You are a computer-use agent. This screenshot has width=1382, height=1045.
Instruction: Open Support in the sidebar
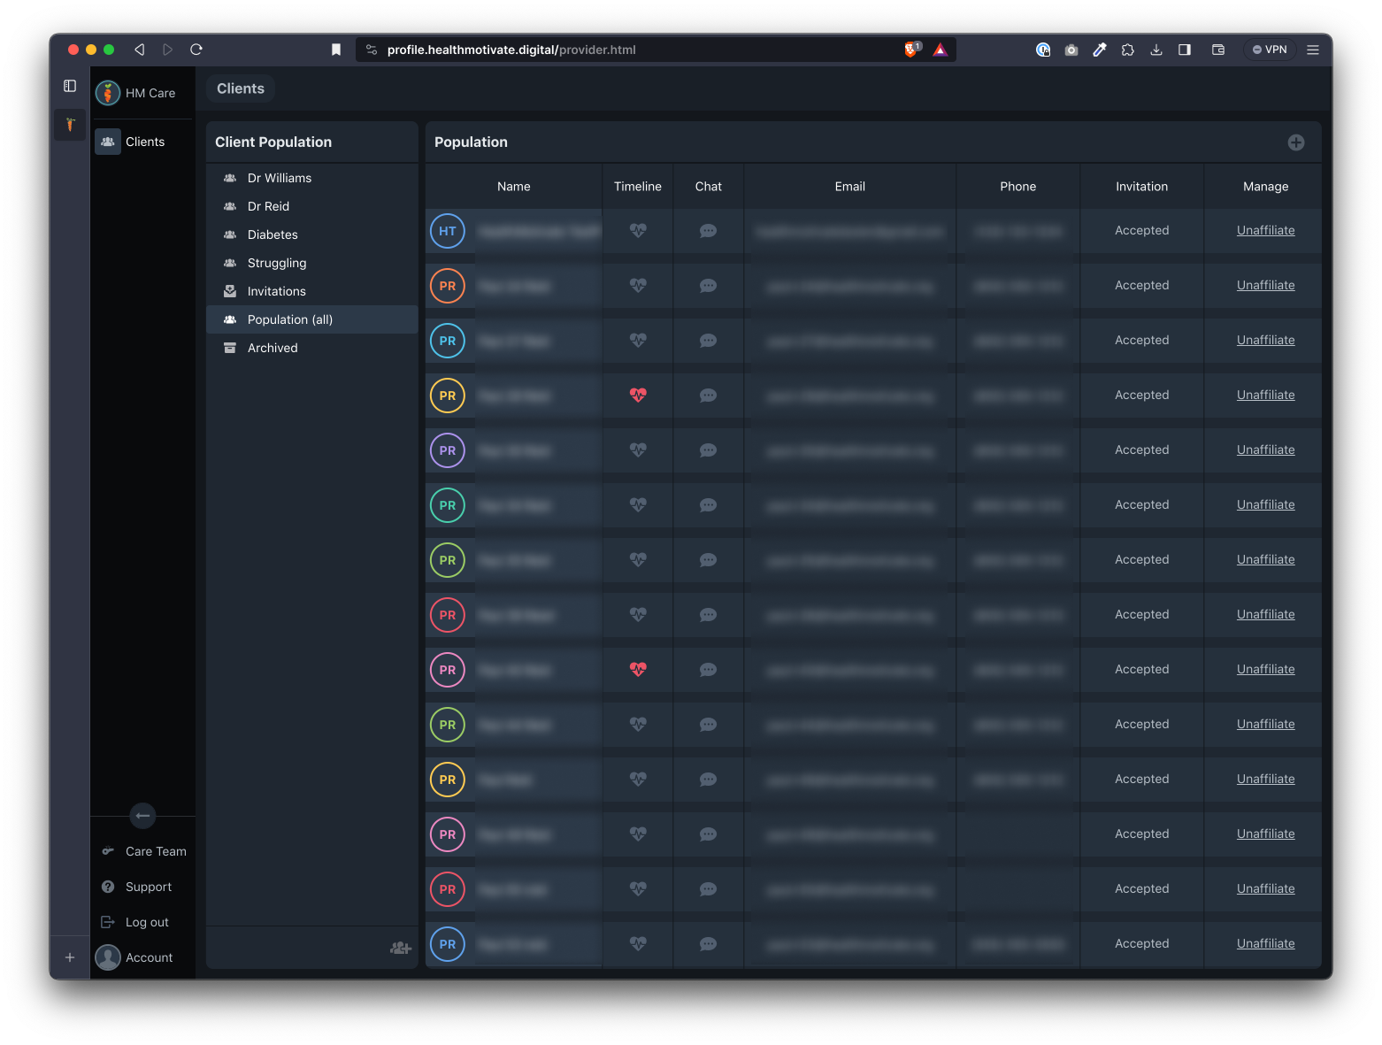click(x=142, y=887)
